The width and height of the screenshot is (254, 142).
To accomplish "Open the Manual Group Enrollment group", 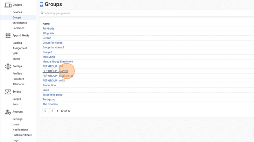I will [58, 61].
